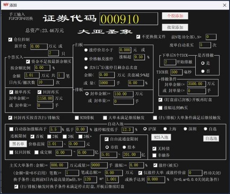This screenshot has width=230, height=194.
Task: Select 是 for 是否排撤
Action: [203, 63]
